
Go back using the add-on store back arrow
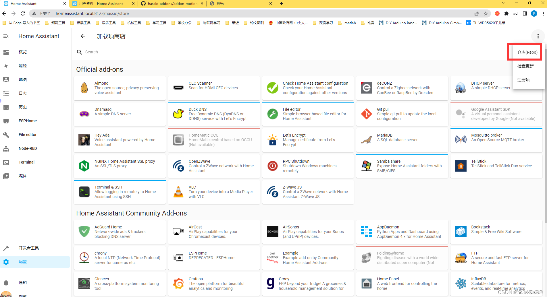tap(83, 36)
